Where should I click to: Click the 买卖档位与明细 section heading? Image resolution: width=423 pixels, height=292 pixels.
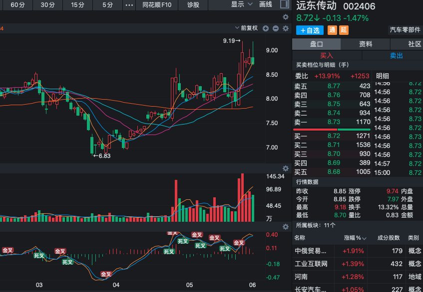323,65
